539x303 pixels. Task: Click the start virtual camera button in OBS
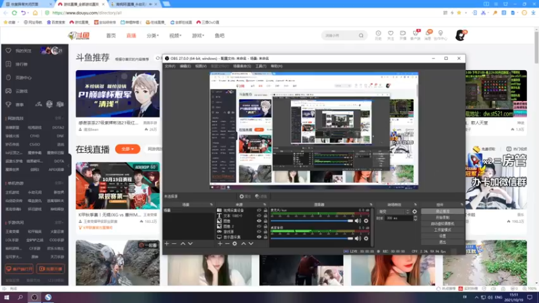(x=443, y=224)
